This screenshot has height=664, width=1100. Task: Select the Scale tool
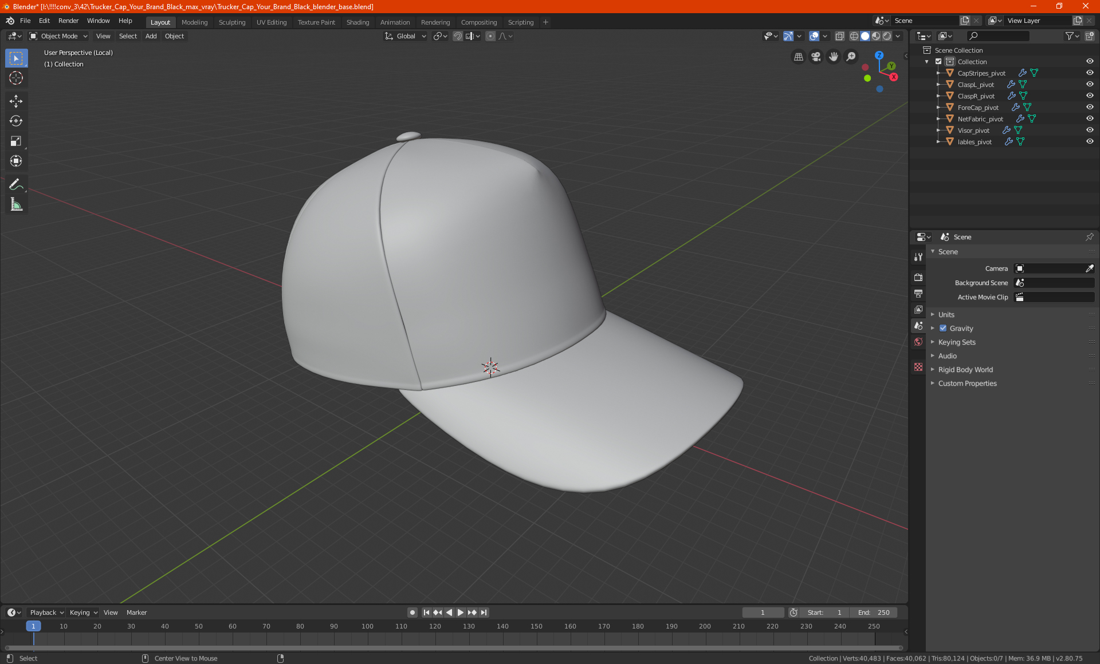[16, 141]
